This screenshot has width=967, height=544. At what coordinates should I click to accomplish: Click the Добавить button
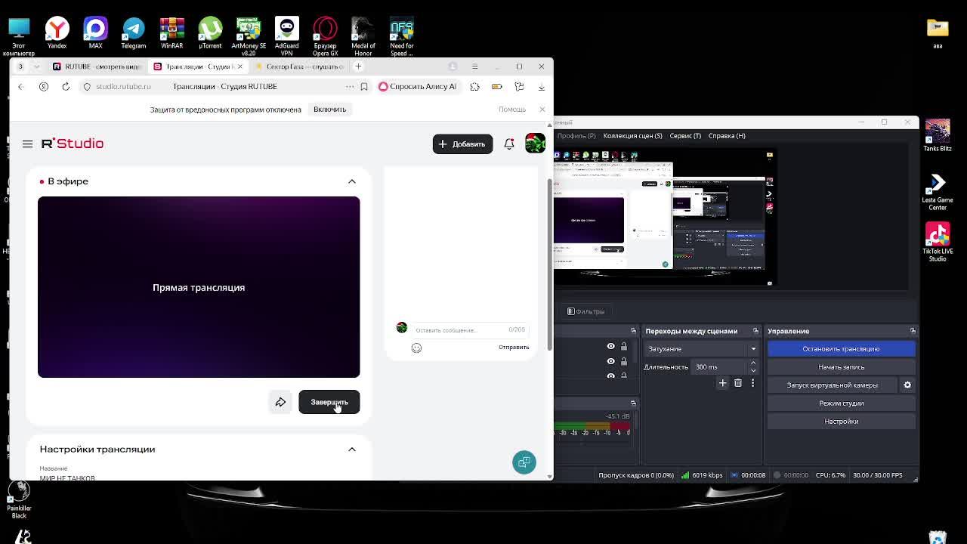[x=462, y=144]
